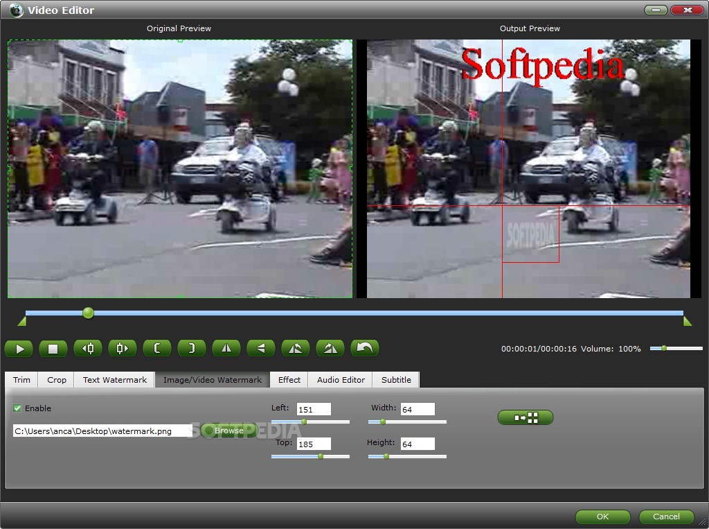Image resolution: width=709 pixels, height=529 pixels.
Task: Undo changes with the reset arrow button
Action: click(364, 348)
